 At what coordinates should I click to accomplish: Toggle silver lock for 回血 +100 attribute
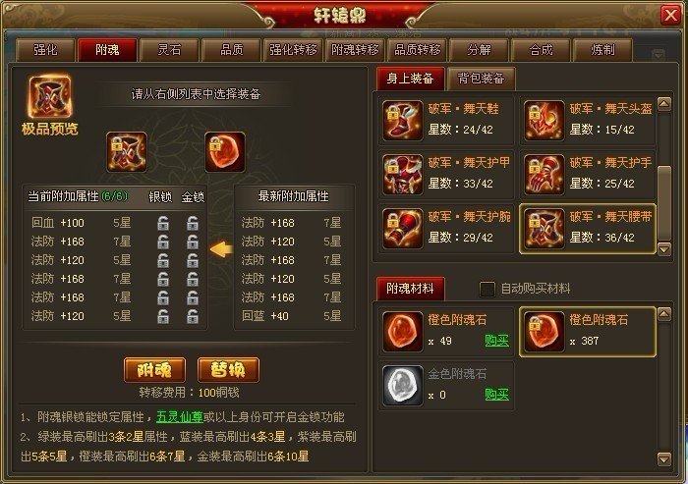(x=163, y=223)
